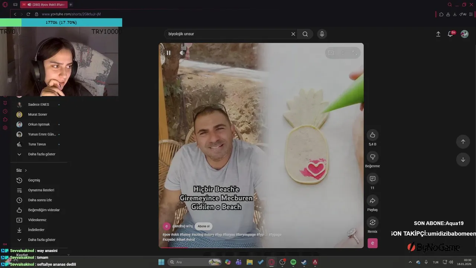Open browser tab search magnifier

point(450,4)
